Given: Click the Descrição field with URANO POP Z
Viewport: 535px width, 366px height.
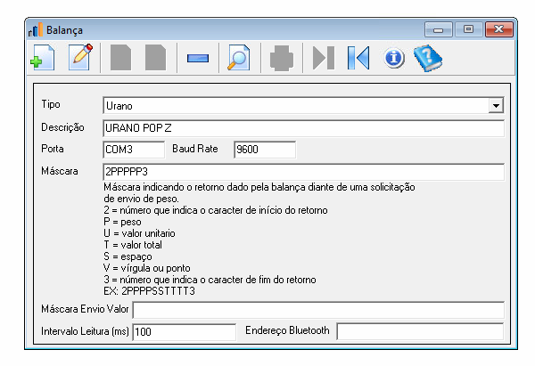Looking at the screenshot, I should [x=303, y=128].
